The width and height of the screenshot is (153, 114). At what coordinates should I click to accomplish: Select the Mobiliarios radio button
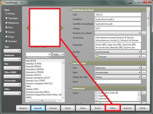6,23
